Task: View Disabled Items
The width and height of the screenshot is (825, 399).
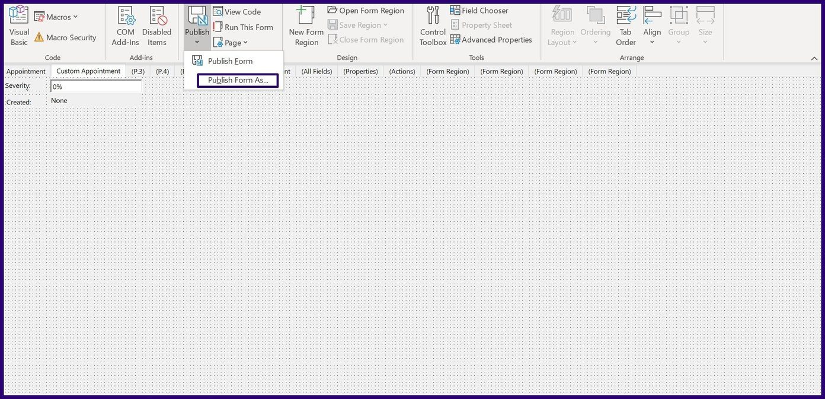Action: [156, 26]
